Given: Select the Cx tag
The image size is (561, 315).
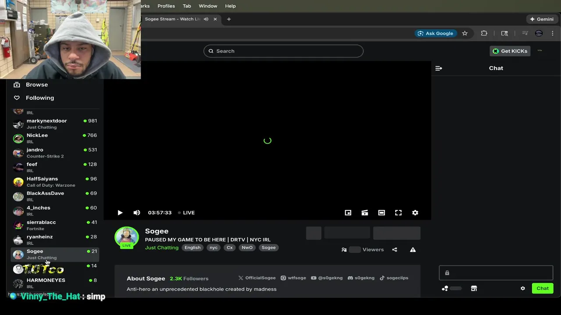Looking at the screenshot, I should point(230,248).
